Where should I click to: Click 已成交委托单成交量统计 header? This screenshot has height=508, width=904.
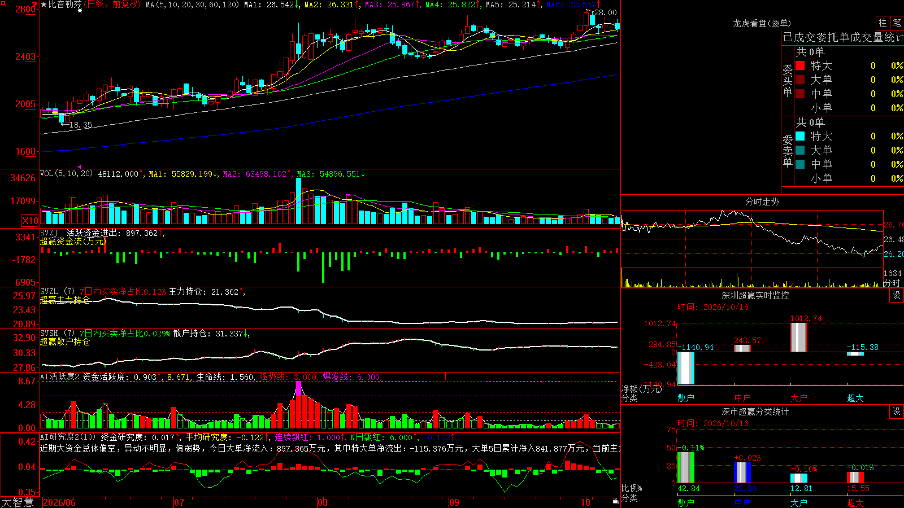coord(843,37)
